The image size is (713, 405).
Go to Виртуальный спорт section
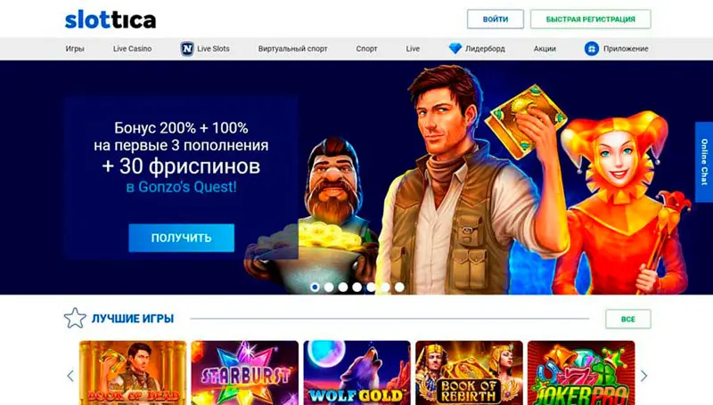tap(293, 49)
